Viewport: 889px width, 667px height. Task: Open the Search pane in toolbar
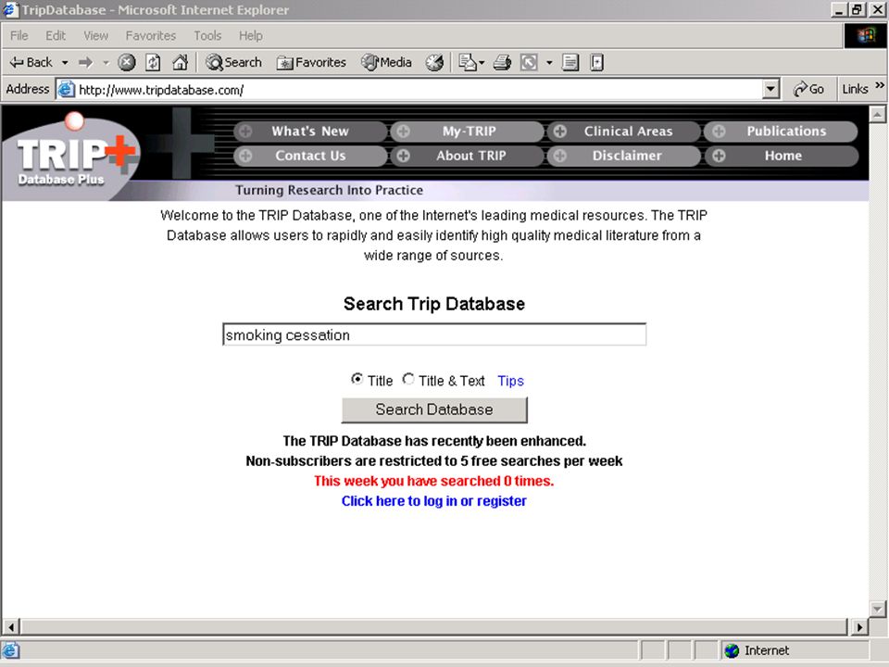click(234, 62)
